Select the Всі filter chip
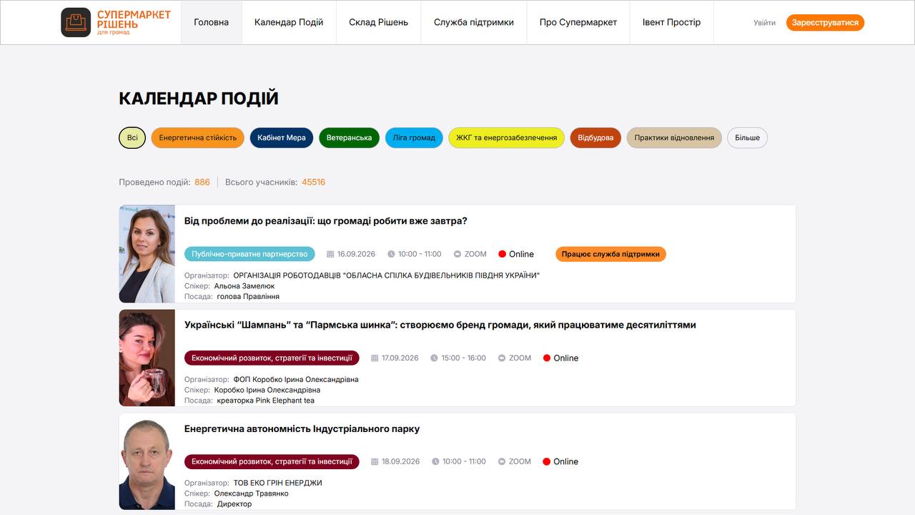The width and height of the screenshot is (915, 515). [x=132, y=138]
